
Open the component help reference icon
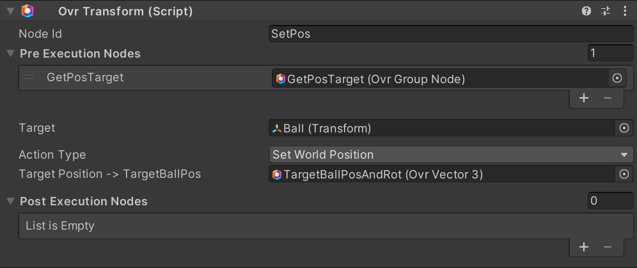(586, 11)
